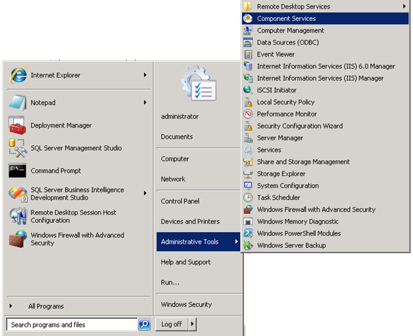Image resolution: width=413 pixels, height=336 pixels.
Task: Select the Administrative Tools menu item
Action: tap(198, 242)
